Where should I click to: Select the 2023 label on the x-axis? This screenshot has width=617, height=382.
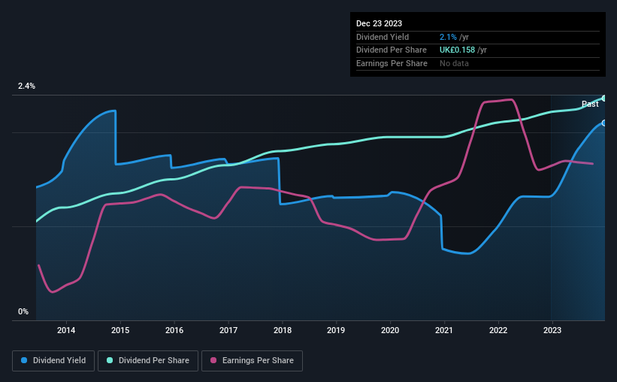click(552, 330)
